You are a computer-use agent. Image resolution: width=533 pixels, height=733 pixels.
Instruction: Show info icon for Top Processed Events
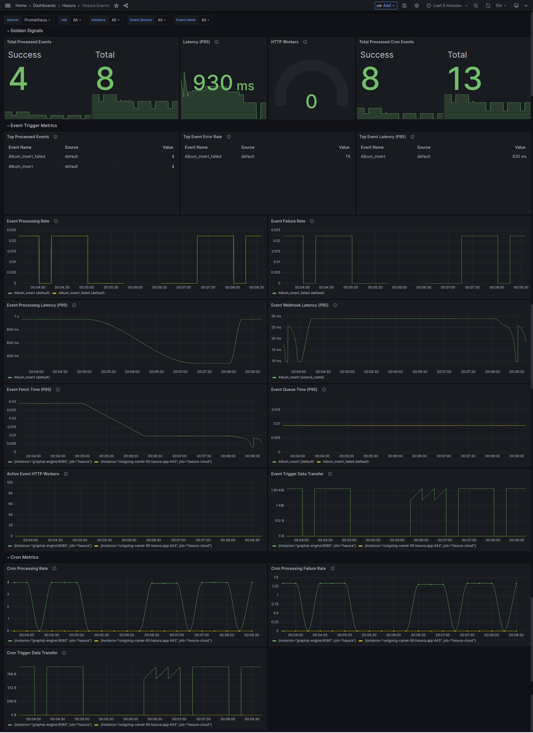pyautogui.click(x=56, y=137)
